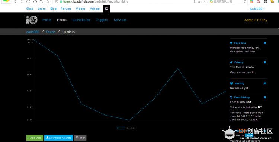Open Sharing settings gear
This screenshot has width=279, height=142.
pos(265,83)
